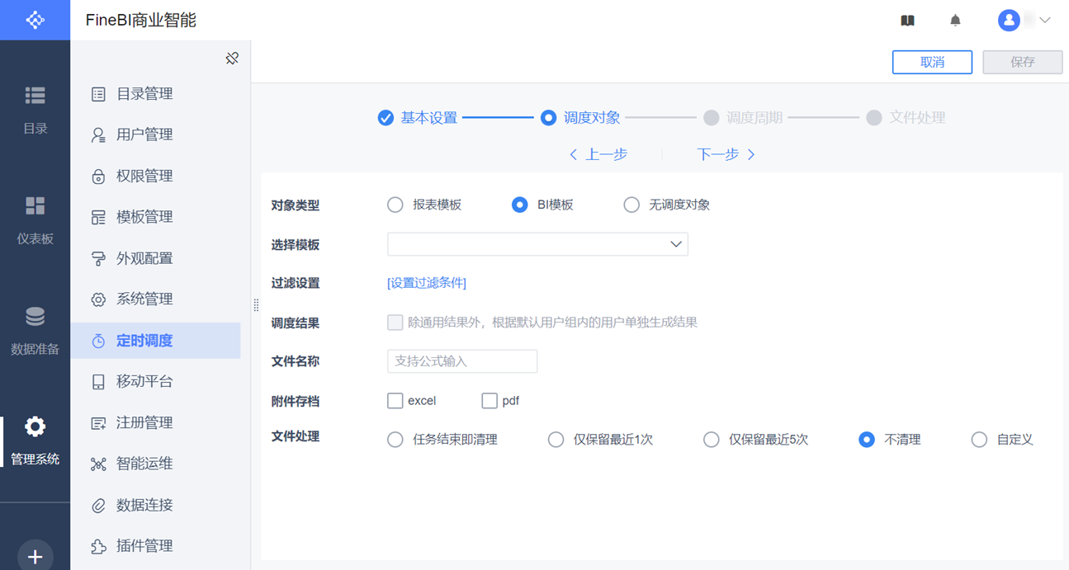
Task: Open the 数据准备 database icon
Action: 35,317
